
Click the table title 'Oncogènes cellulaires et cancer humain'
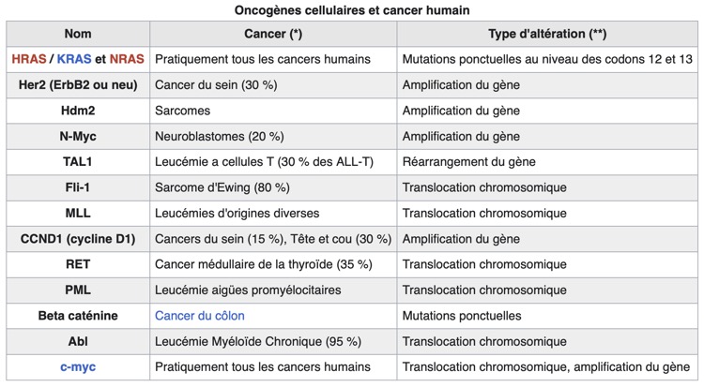pyautogui.click(x=352, y=10)
